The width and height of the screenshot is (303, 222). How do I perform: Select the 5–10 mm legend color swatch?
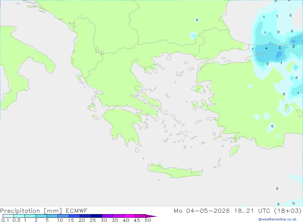[52, 216]
